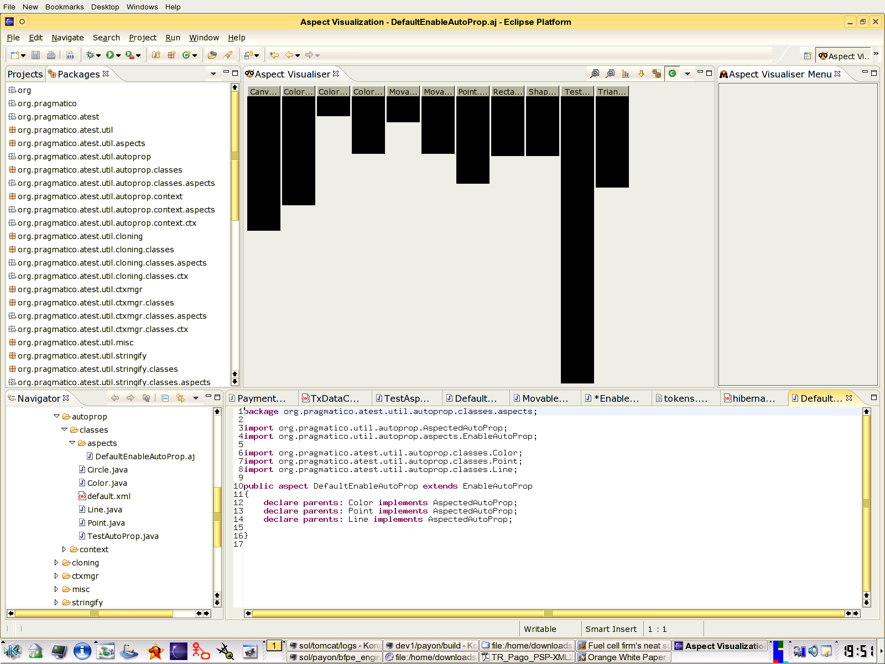Select the Aspect Vi.. perspective button
Screen dimensions: 885x664
tap(843, 56)
